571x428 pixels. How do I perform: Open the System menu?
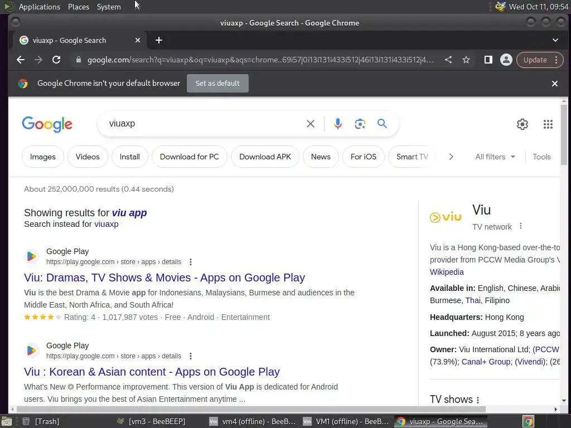point(109,7)
